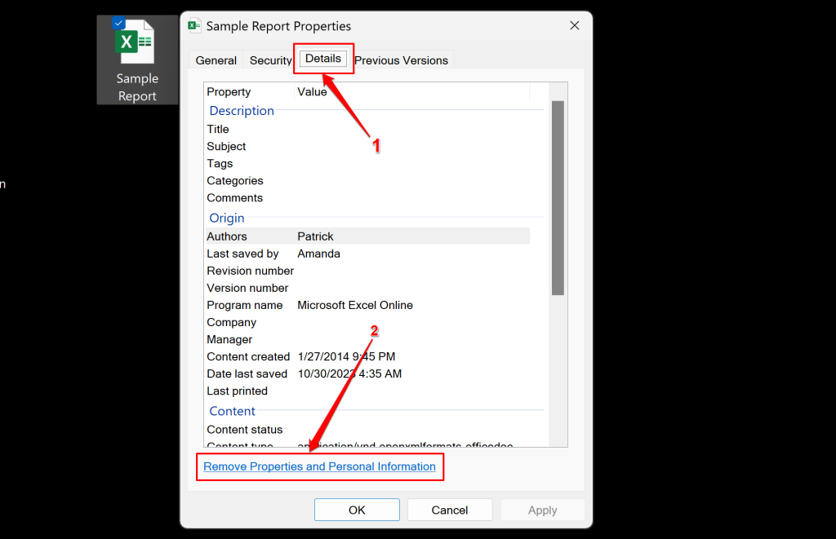Click the Excel icon in dialog title bar
836x539 pixels.
click(194, 25)
